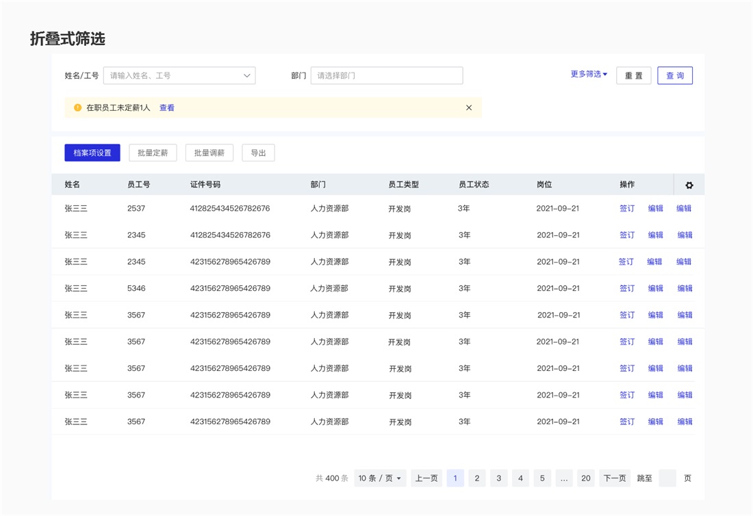The width and height of the screenshot is (753, 516).
Task: Select page 3 in pagination
Action: click(498, 478)
